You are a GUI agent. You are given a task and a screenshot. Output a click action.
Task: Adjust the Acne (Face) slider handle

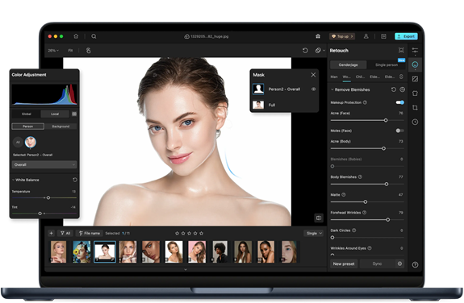coord(386,120)
